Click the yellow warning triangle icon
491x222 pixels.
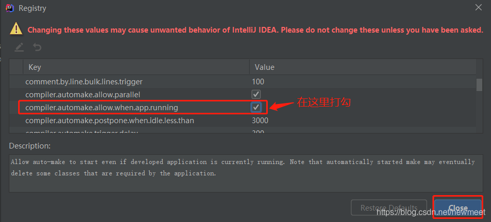pos(16,28)
